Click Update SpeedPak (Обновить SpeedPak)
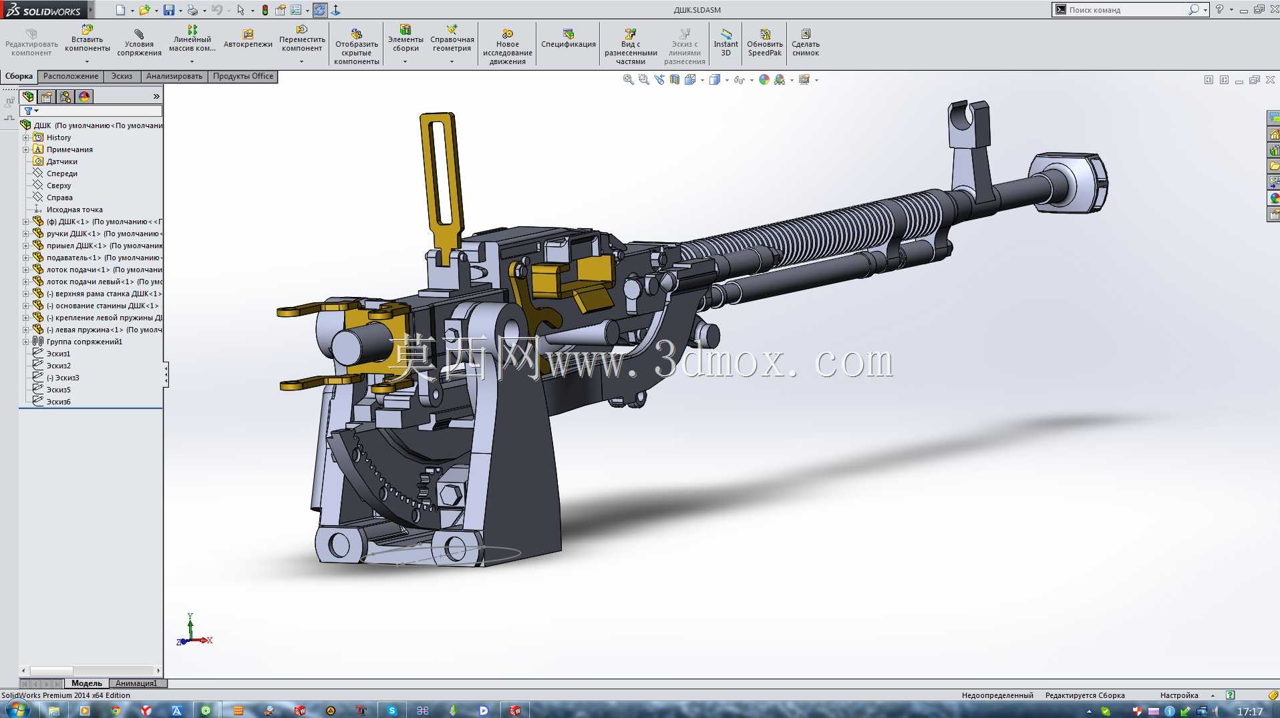 point(764,43)
